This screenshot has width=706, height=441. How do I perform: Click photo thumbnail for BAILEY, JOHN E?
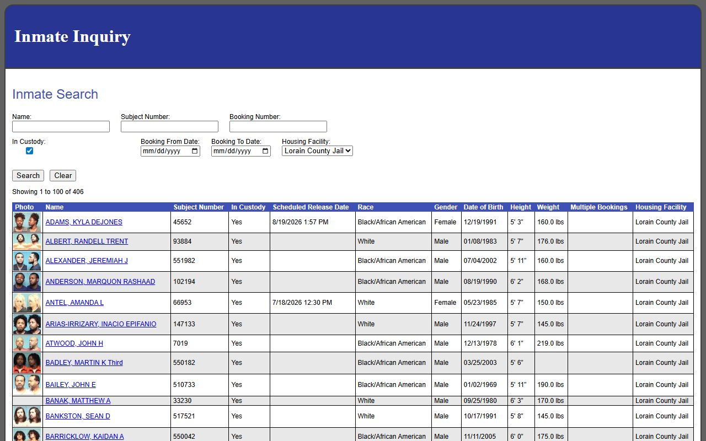point(27,385)
